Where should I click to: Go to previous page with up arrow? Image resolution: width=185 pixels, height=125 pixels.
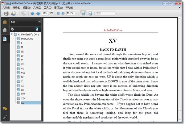(x=32, y=14)
